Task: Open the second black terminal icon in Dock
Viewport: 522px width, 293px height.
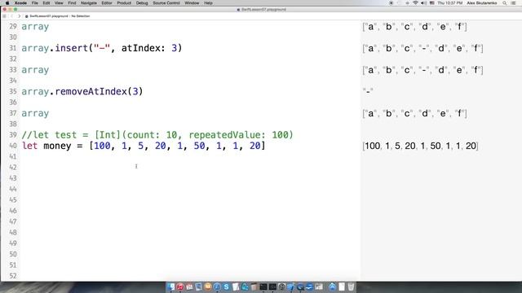Action: (x=272, y=286)
